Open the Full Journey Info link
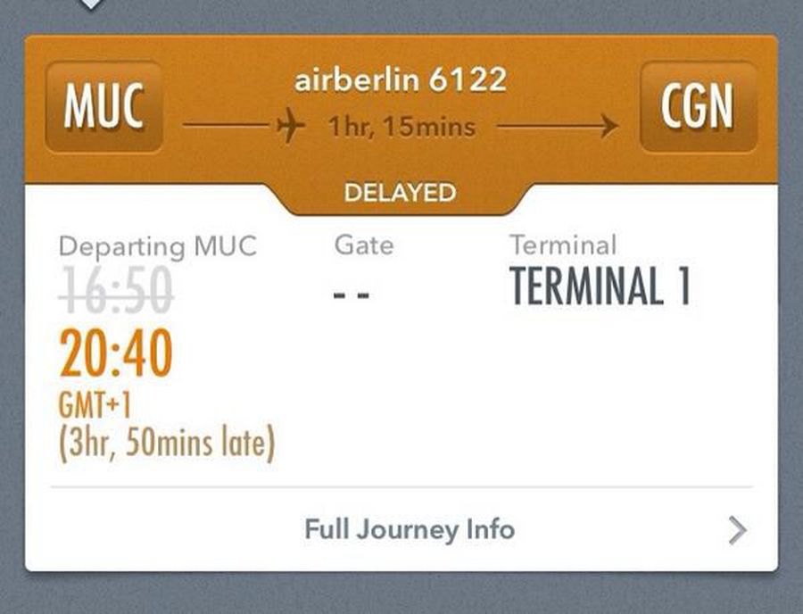803x614 pixels. tap(410, 529)
